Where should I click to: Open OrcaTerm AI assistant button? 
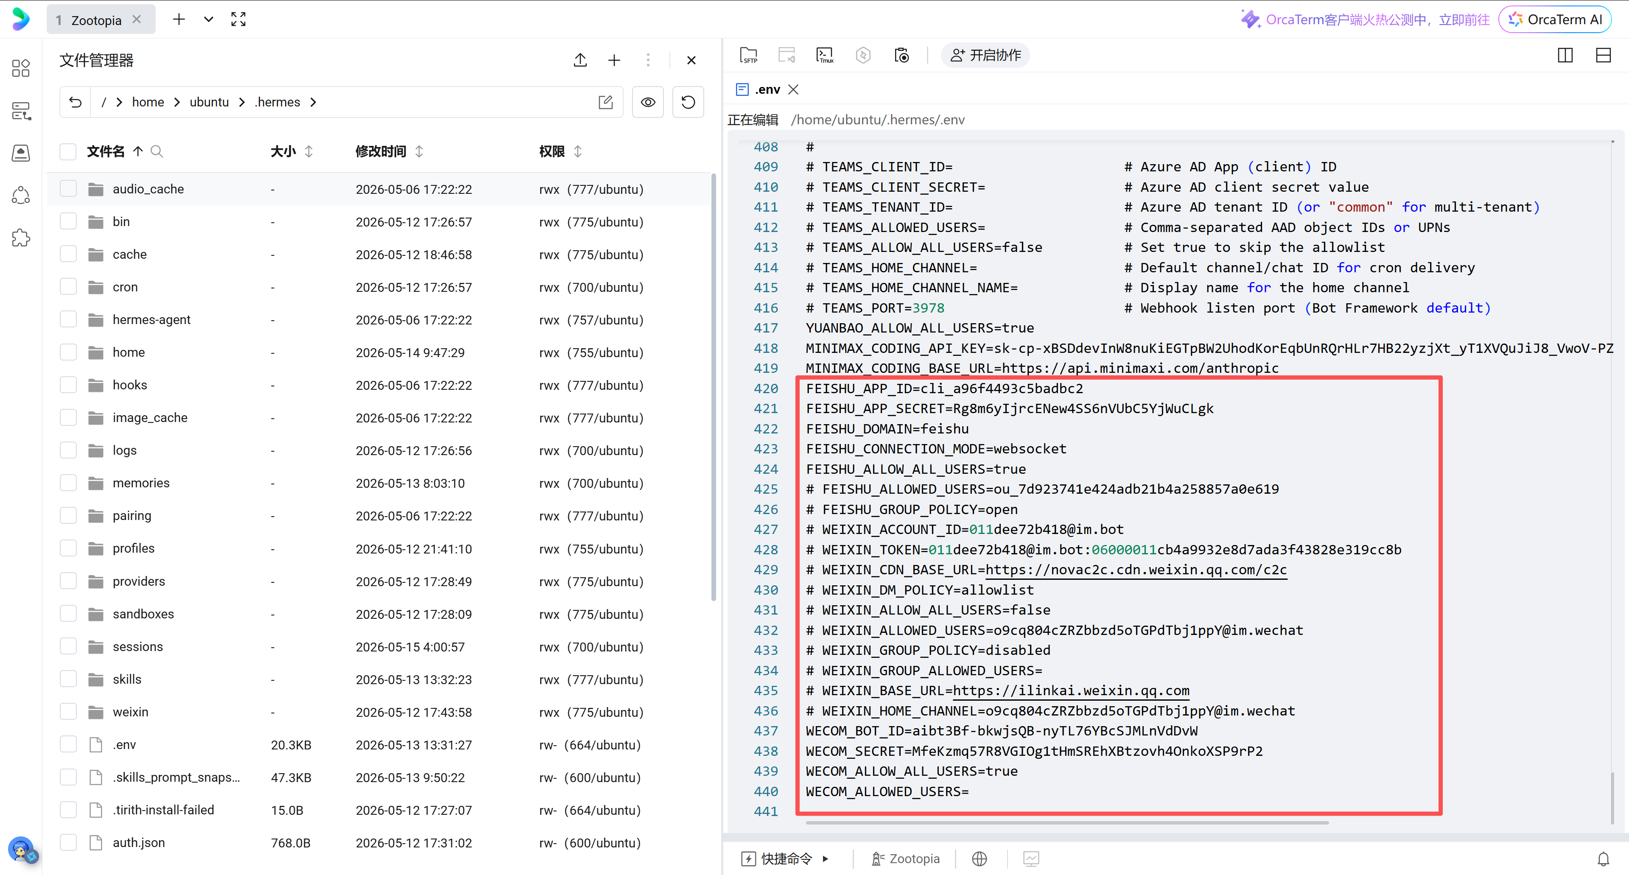click(x=1555, y=20)
